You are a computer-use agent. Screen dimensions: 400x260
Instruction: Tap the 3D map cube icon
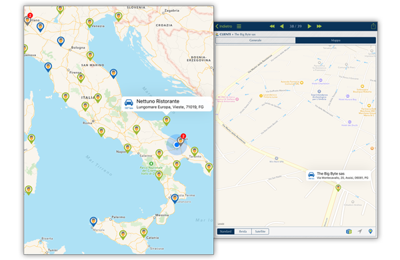click(x=349, y=231)
